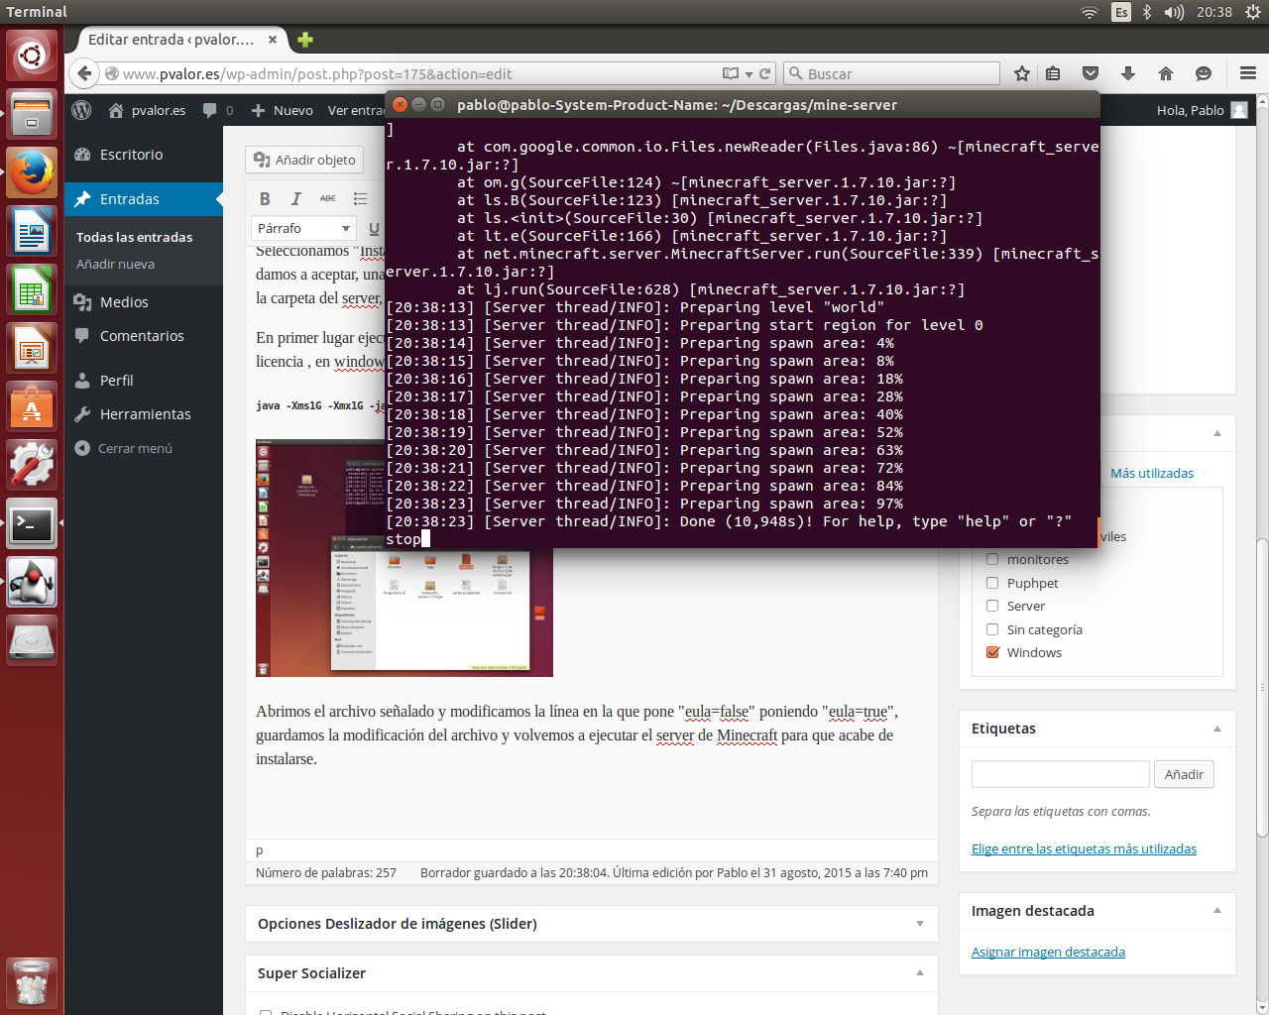Screen dimensions: 1269x1015
Task: Click WordPress logo in admin bar
Action: (x=82, y=110)
